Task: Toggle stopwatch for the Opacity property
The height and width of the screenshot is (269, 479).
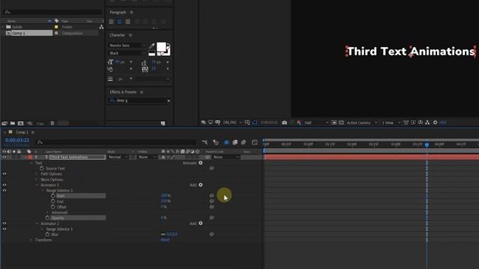Action: pyautogui.click(x=47, y=217)
